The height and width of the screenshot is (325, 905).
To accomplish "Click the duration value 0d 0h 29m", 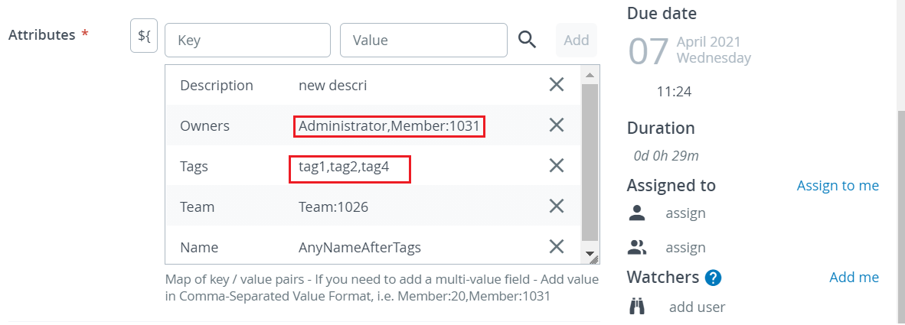I will click(666, 155).
